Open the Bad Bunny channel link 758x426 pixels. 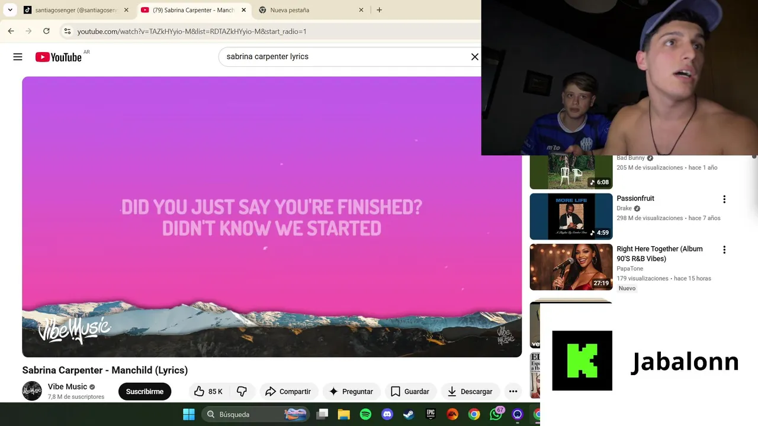(631, 158)
